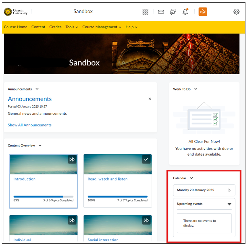Screen dimensions: 248x246
Task: Open Read, watch and listen module link
Action: [x=108, y=179]
